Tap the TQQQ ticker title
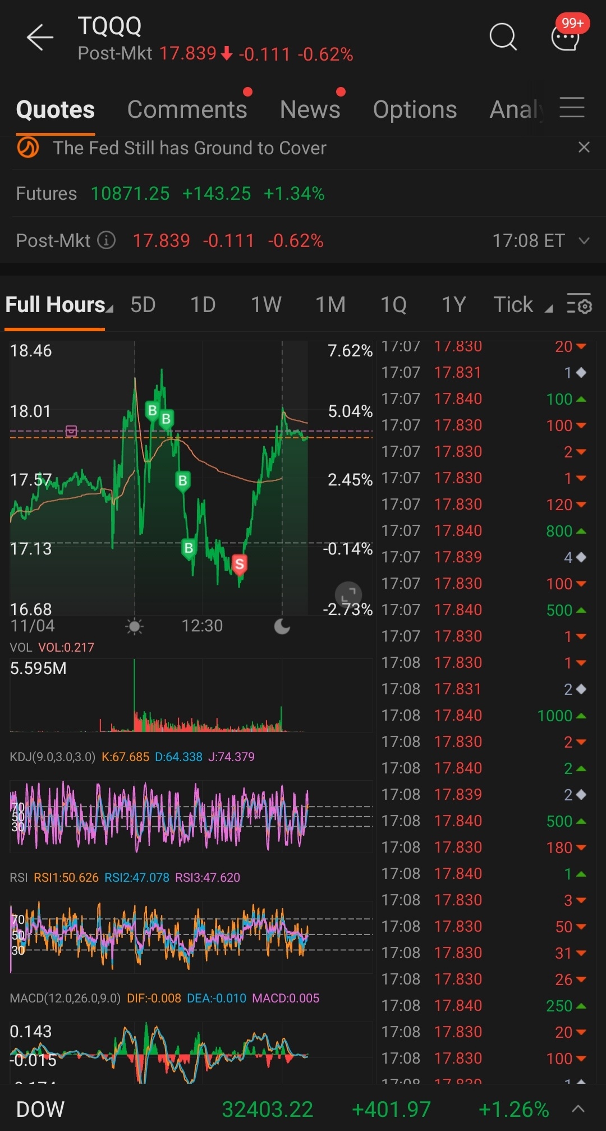 (109, 26)
